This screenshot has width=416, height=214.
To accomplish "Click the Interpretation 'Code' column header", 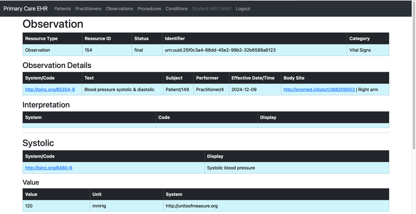I will point(207,117).
